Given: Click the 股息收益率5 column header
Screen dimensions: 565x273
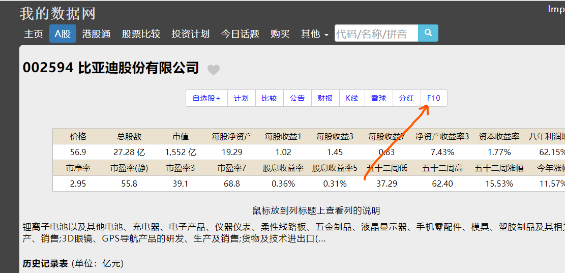Looking at the screenshot, I should pyautogui.click(x=335, y=168).
